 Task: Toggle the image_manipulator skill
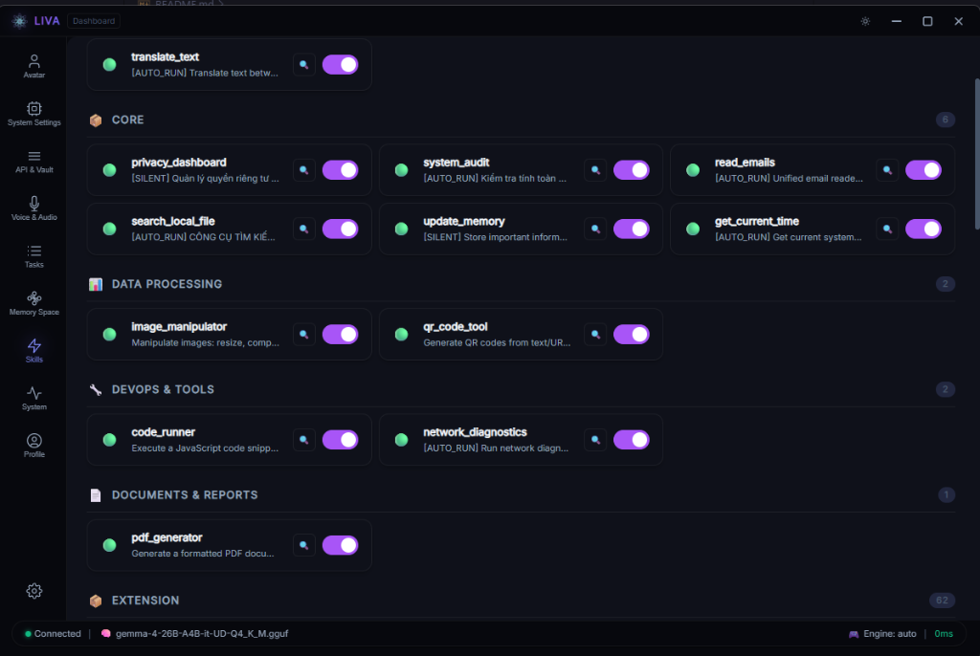coord(340,335)
